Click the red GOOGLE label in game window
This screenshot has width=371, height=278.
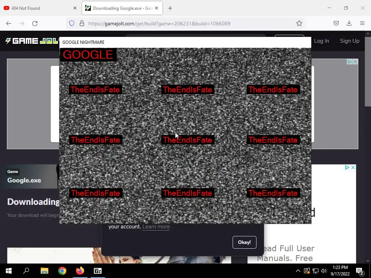88,55
